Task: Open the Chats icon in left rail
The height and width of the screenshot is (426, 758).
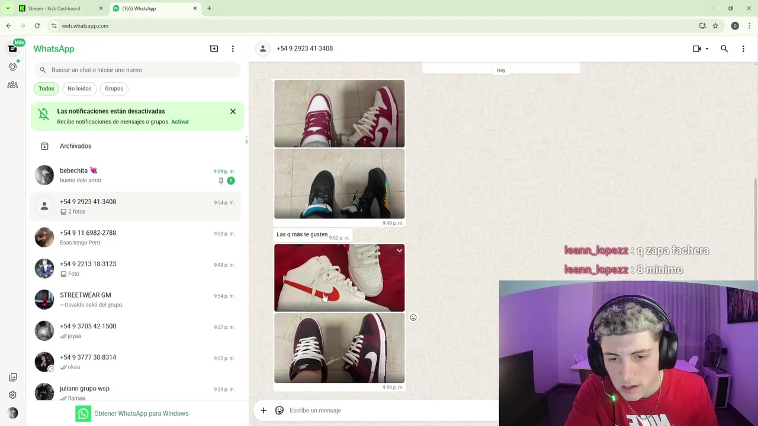Action: point(12,49)
